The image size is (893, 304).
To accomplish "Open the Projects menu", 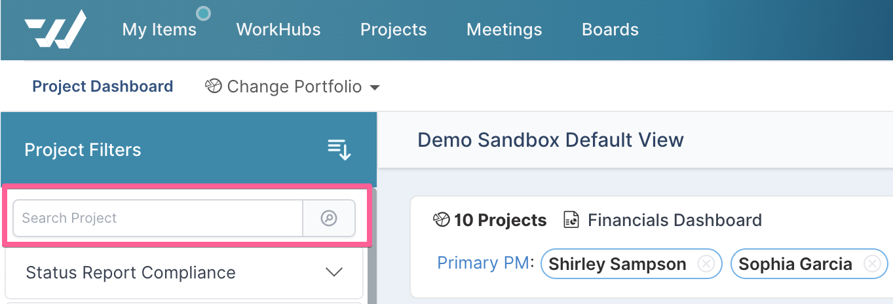I will coord(394,29).
